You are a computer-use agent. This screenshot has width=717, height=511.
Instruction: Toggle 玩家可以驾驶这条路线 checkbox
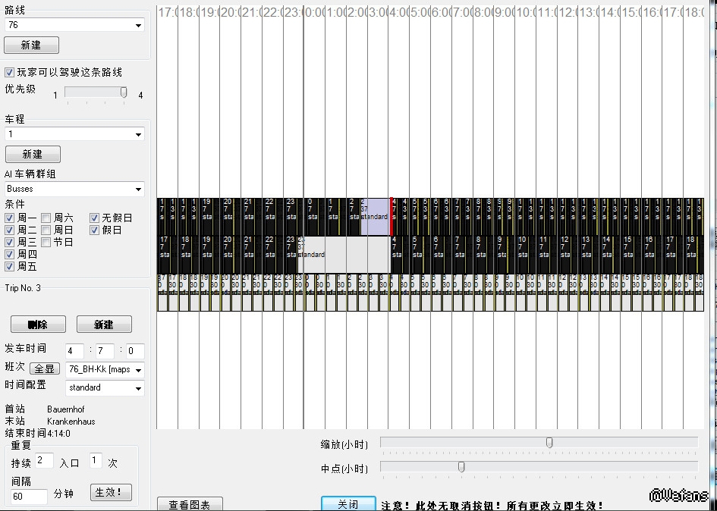pos(9,72)
